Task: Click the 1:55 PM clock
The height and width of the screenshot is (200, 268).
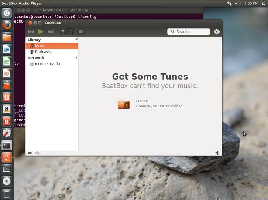Action: pyautogui.click(x=251, y=3)
